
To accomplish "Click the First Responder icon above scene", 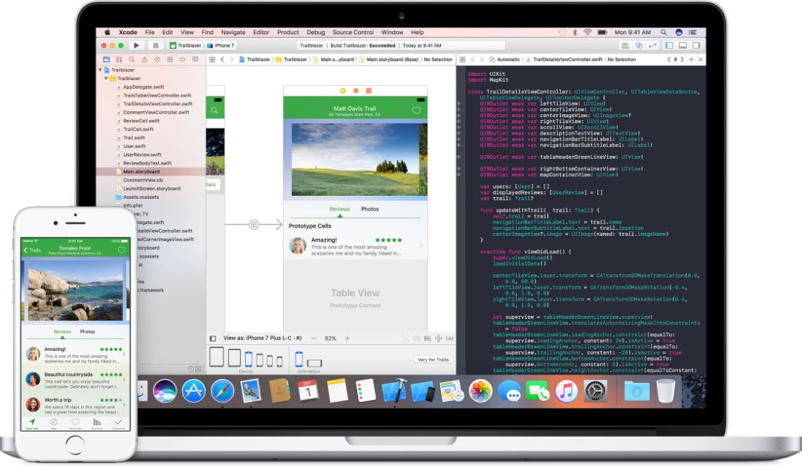I will (x=356, y=91).
